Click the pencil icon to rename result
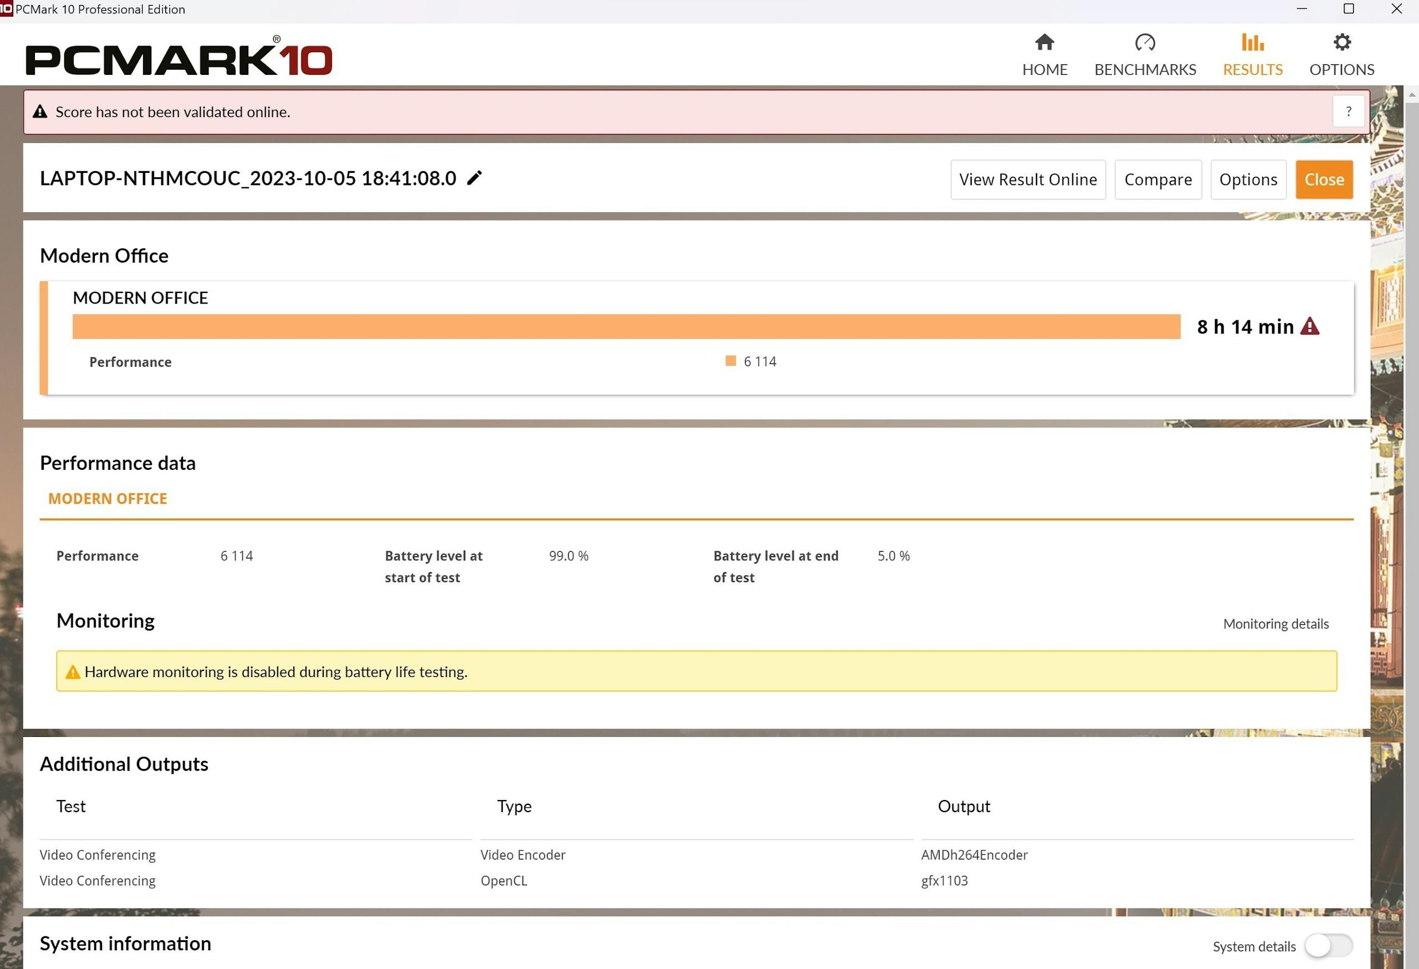This screenshot has width=1419, height=969. pos(474,178)
